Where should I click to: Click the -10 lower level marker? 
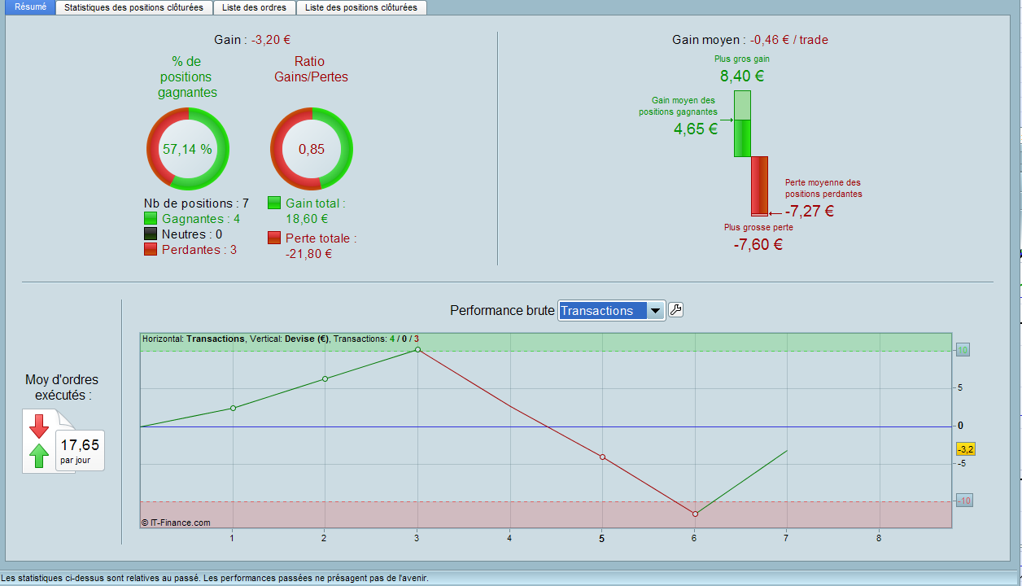[964, 501]
